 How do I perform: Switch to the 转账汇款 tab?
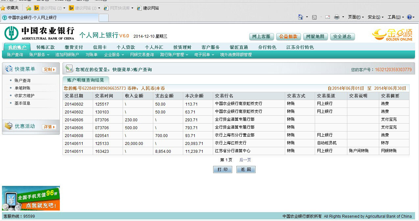tap(45, 47)
